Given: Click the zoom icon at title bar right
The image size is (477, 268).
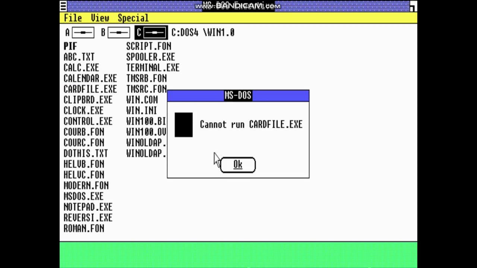Looking at the screenshot, I should click(x=413, y=6).
